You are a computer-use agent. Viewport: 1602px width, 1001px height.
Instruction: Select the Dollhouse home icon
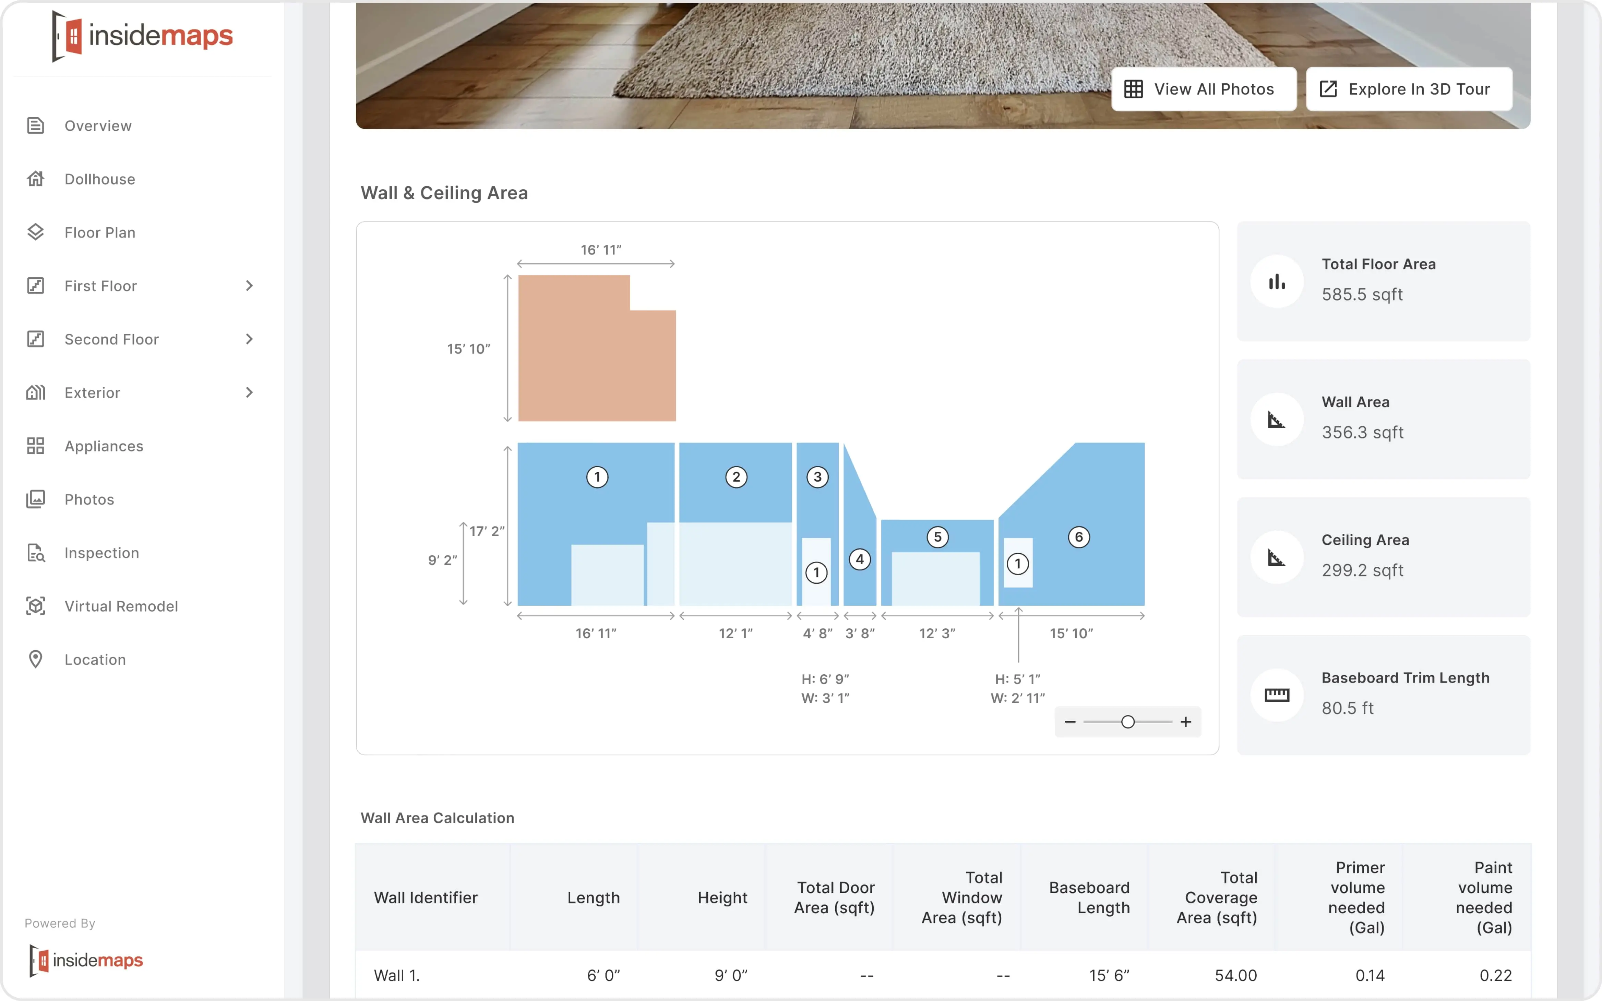coord(36,179)
